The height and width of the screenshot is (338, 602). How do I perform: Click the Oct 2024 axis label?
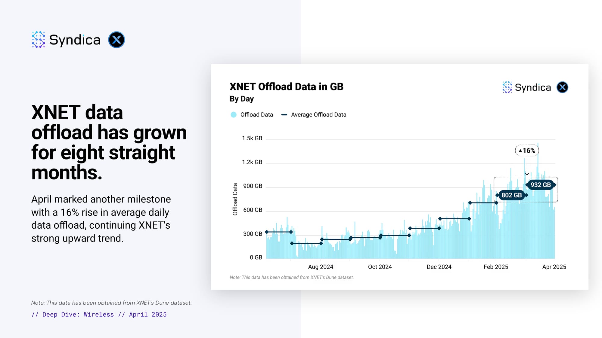pos(380,267)
